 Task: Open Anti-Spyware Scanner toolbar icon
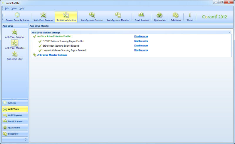pyautogui.click(x=92, y=17)
